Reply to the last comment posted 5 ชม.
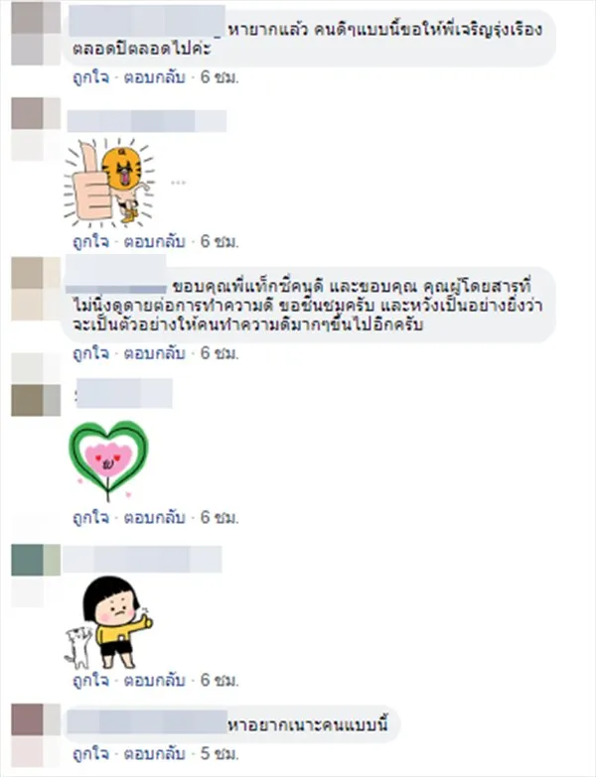Viewport: 596px width, 777px height. [x=154, y=754]
